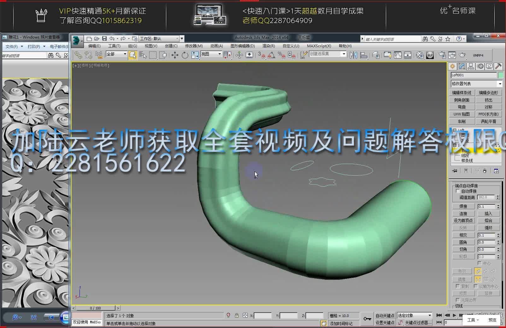Open the Material Editor from the toolbar

pyautogui.click(x=420, y=55)
